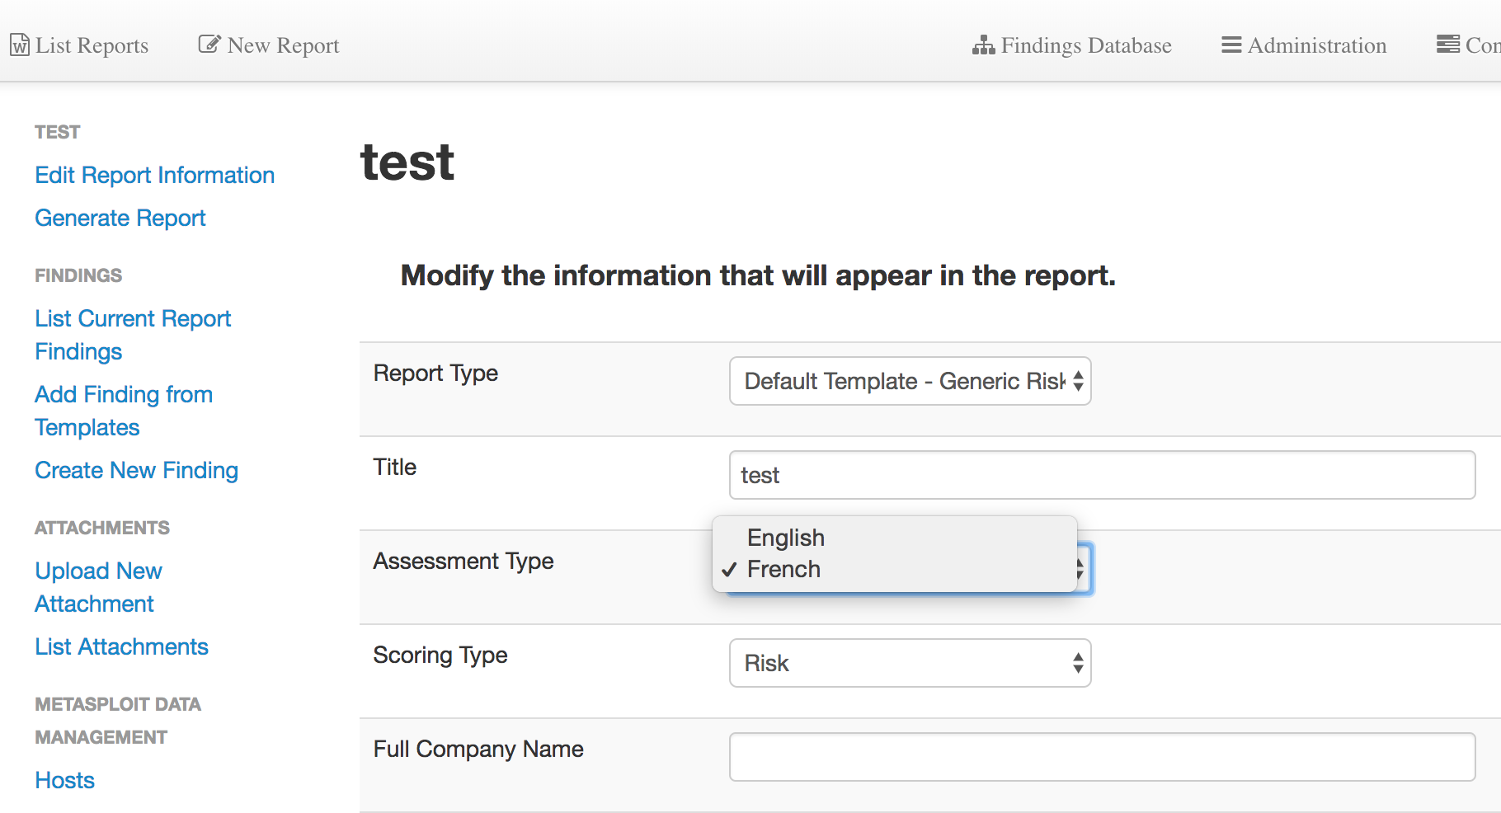
Task: Open the Hosts link under Metasploit
Action: pyautogui.click(x=64, y=780)
